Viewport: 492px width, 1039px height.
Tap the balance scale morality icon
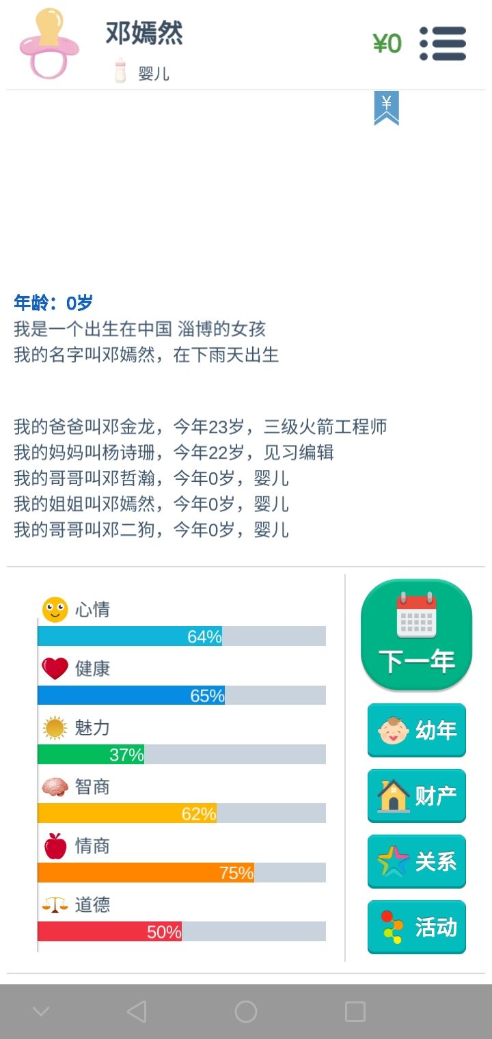click(55, 905)
